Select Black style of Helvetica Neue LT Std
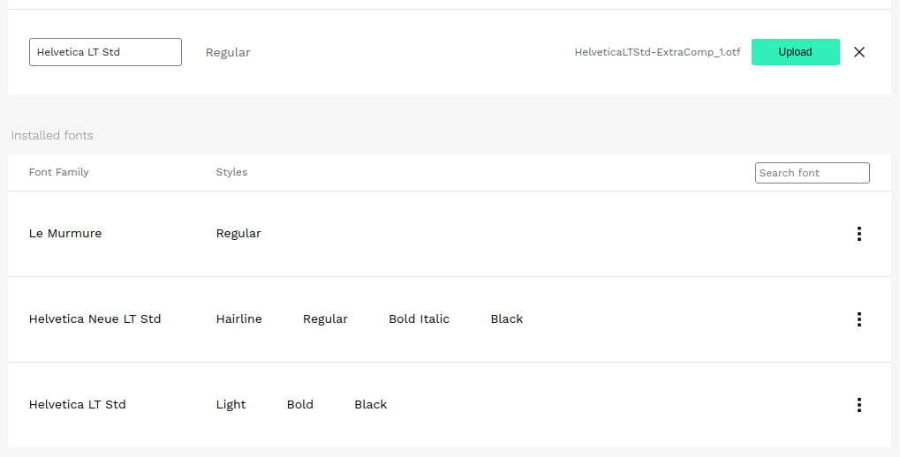The width and height of the screenshot is (900, 457). click(506, 319)
